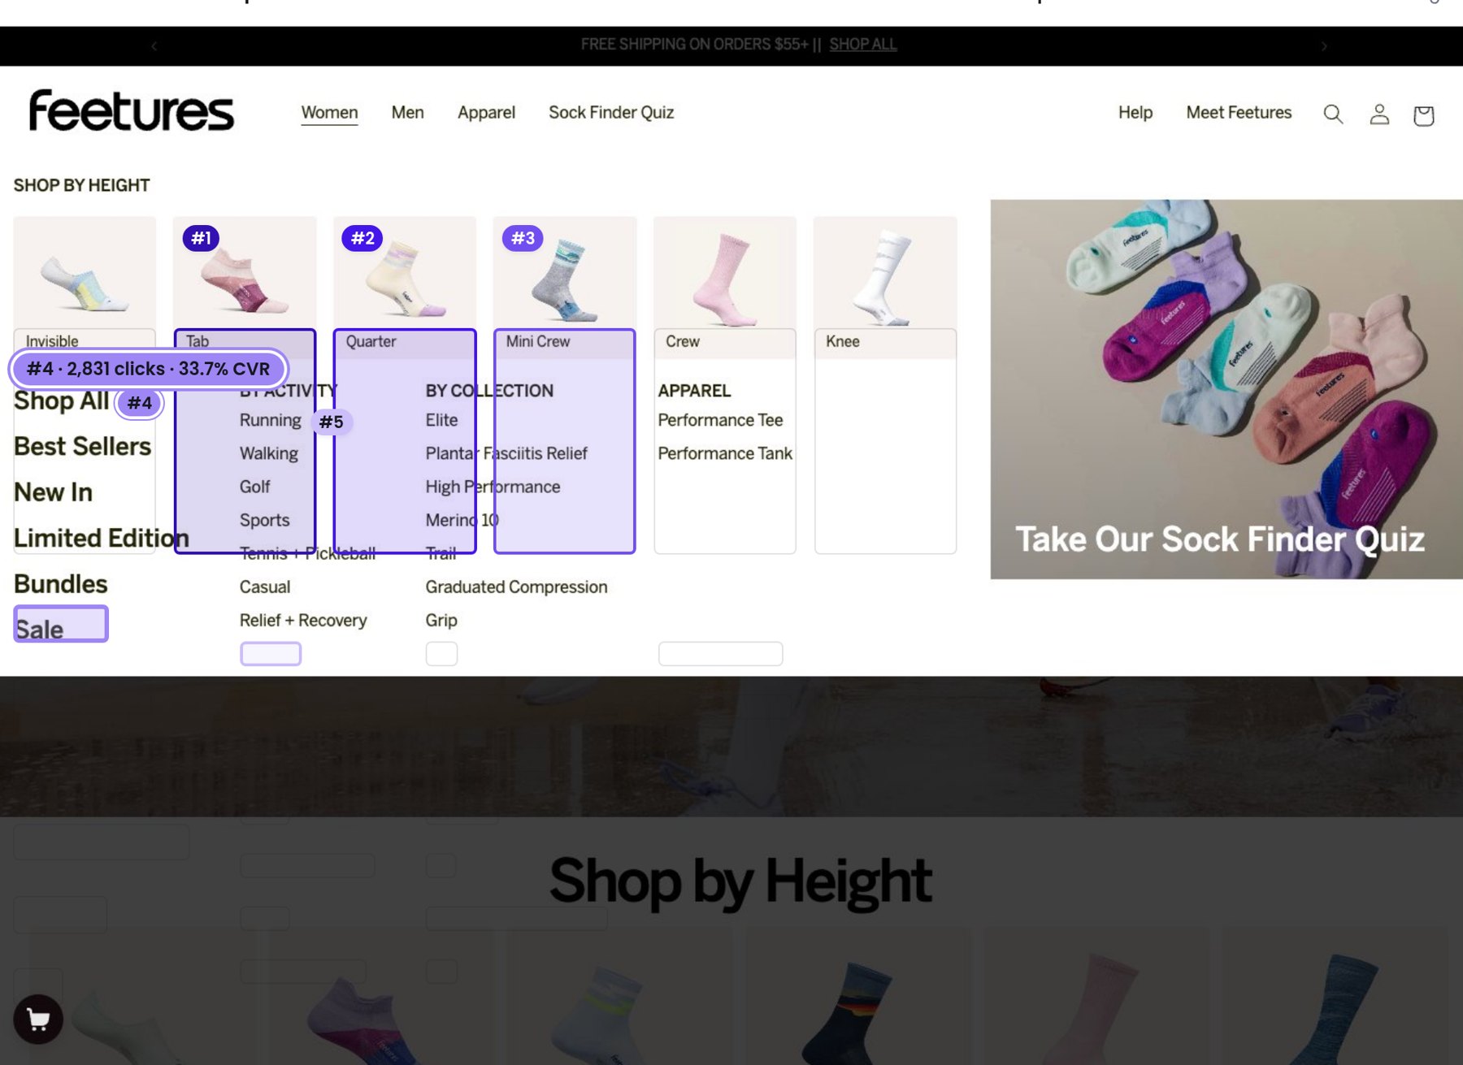Choose Elite collection
The height and width of the screenshot is (1065, 1463).
[442, 420]
